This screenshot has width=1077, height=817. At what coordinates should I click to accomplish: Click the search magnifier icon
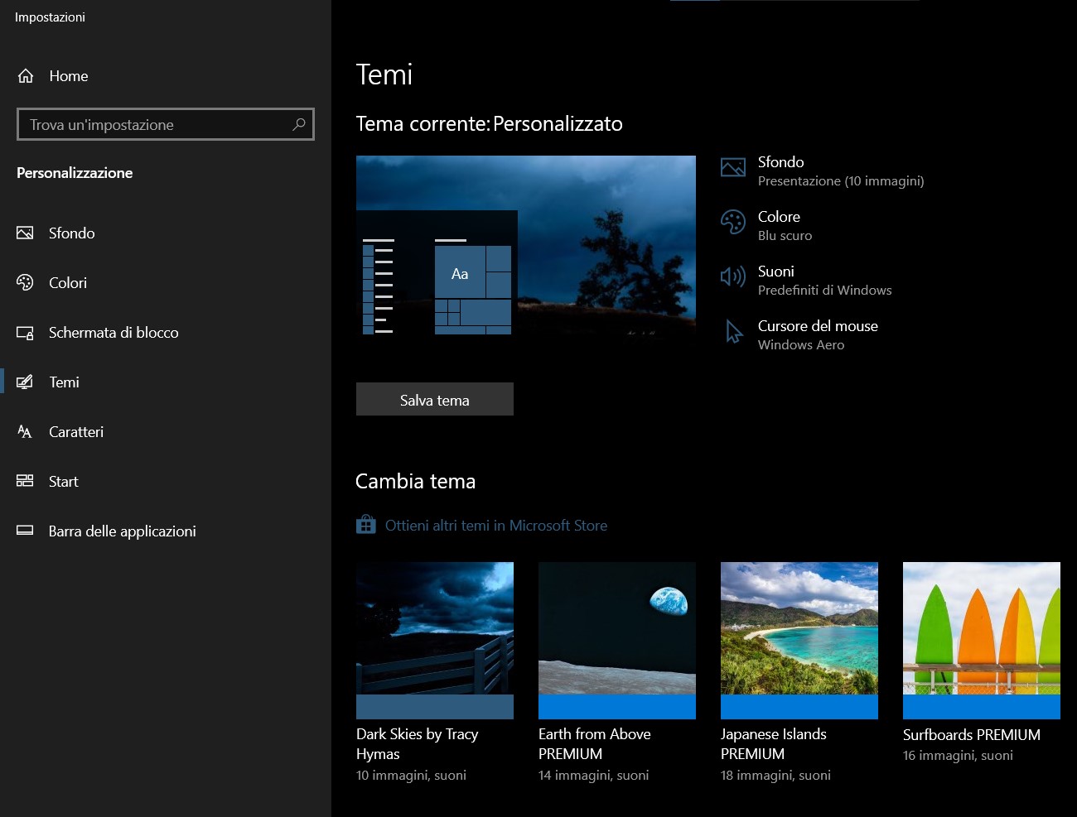[x=299, y=124]
